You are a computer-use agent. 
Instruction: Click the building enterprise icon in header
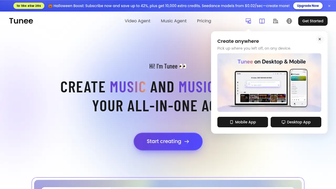(x=276, y=21)
